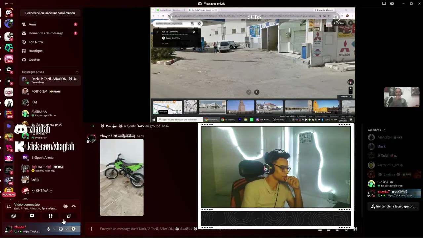Close Street View in shared Maps
423x238 pixels.
point(351,23)
